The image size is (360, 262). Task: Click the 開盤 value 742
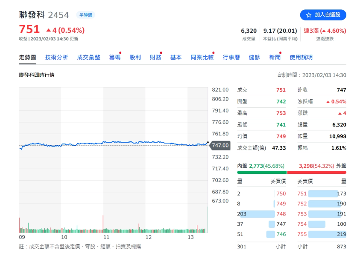tap(281, 101)
